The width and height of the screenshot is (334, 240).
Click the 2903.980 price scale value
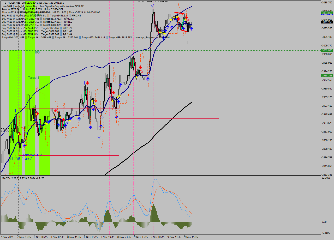pos(327,123)
